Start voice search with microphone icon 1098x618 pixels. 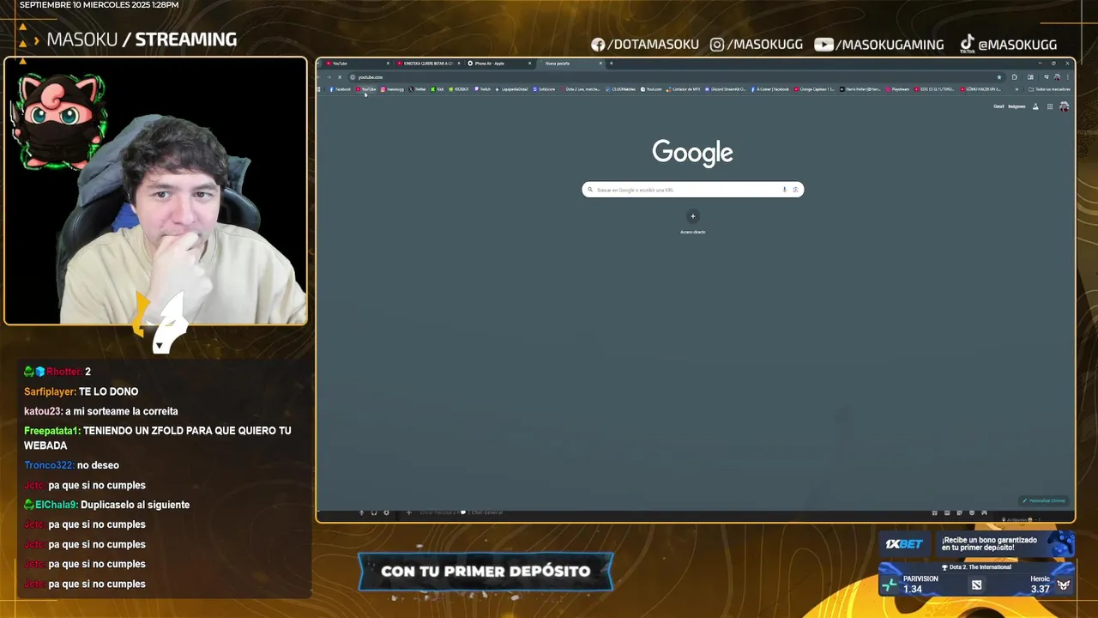click(784, 190)
